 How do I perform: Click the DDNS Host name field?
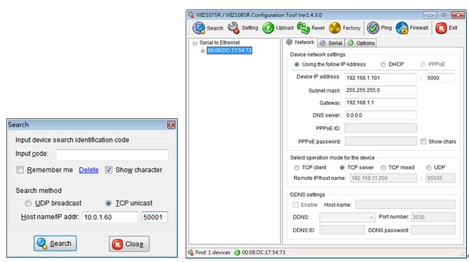(405, 205)
